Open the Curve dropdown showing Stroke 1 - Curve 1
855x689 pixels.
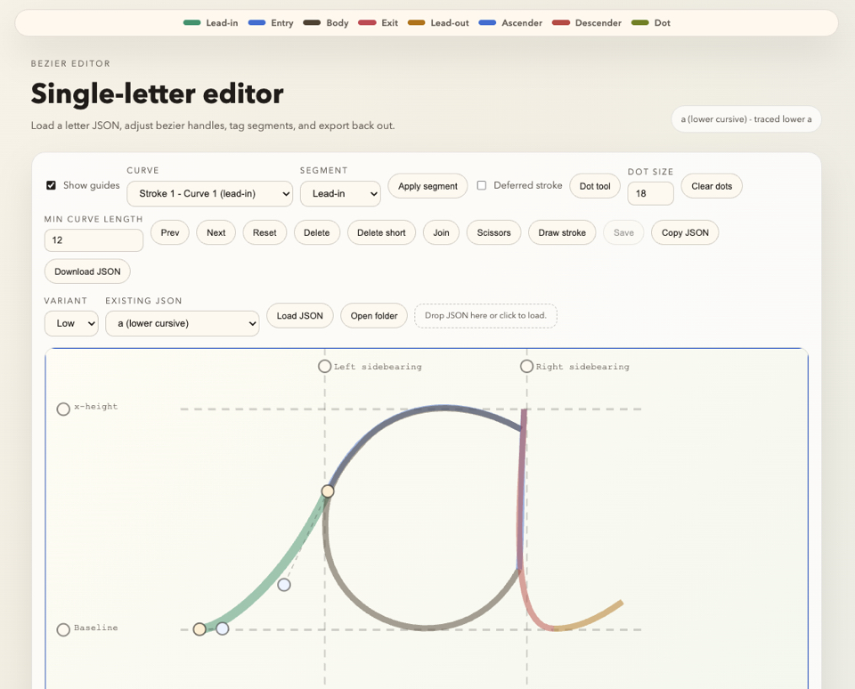tap(209, 193)
